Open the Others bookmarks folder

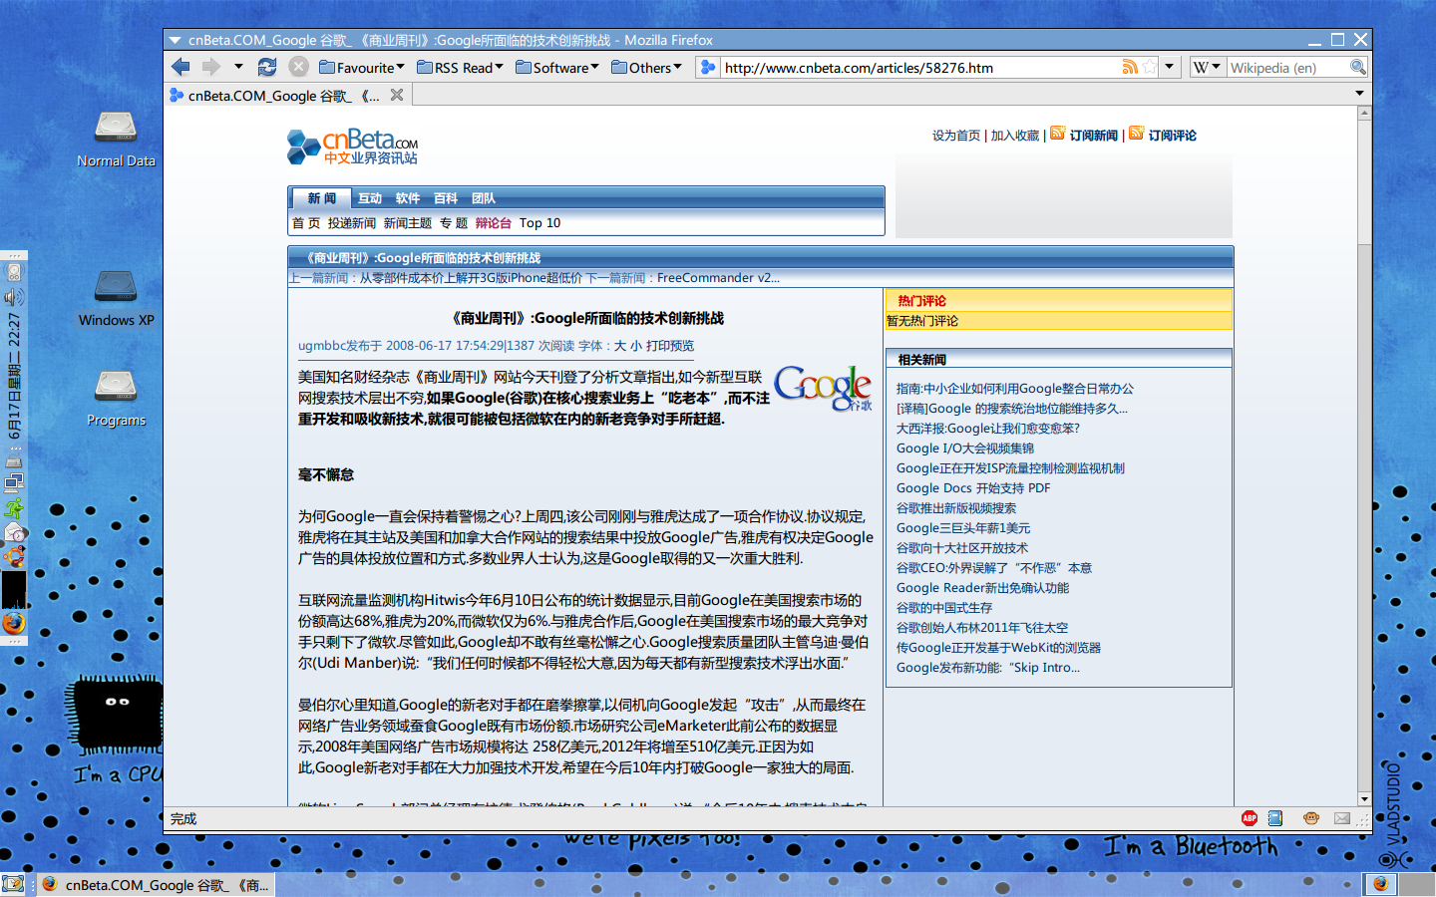[646, 68]
